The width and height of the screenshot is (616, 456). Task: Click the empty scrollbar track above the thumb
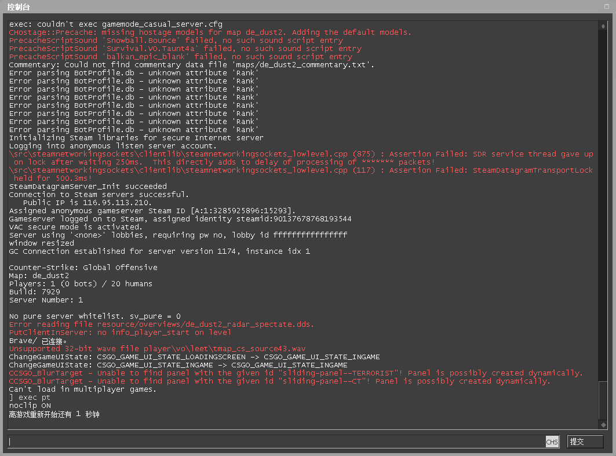pyautogui.click(x=603, y=203)
